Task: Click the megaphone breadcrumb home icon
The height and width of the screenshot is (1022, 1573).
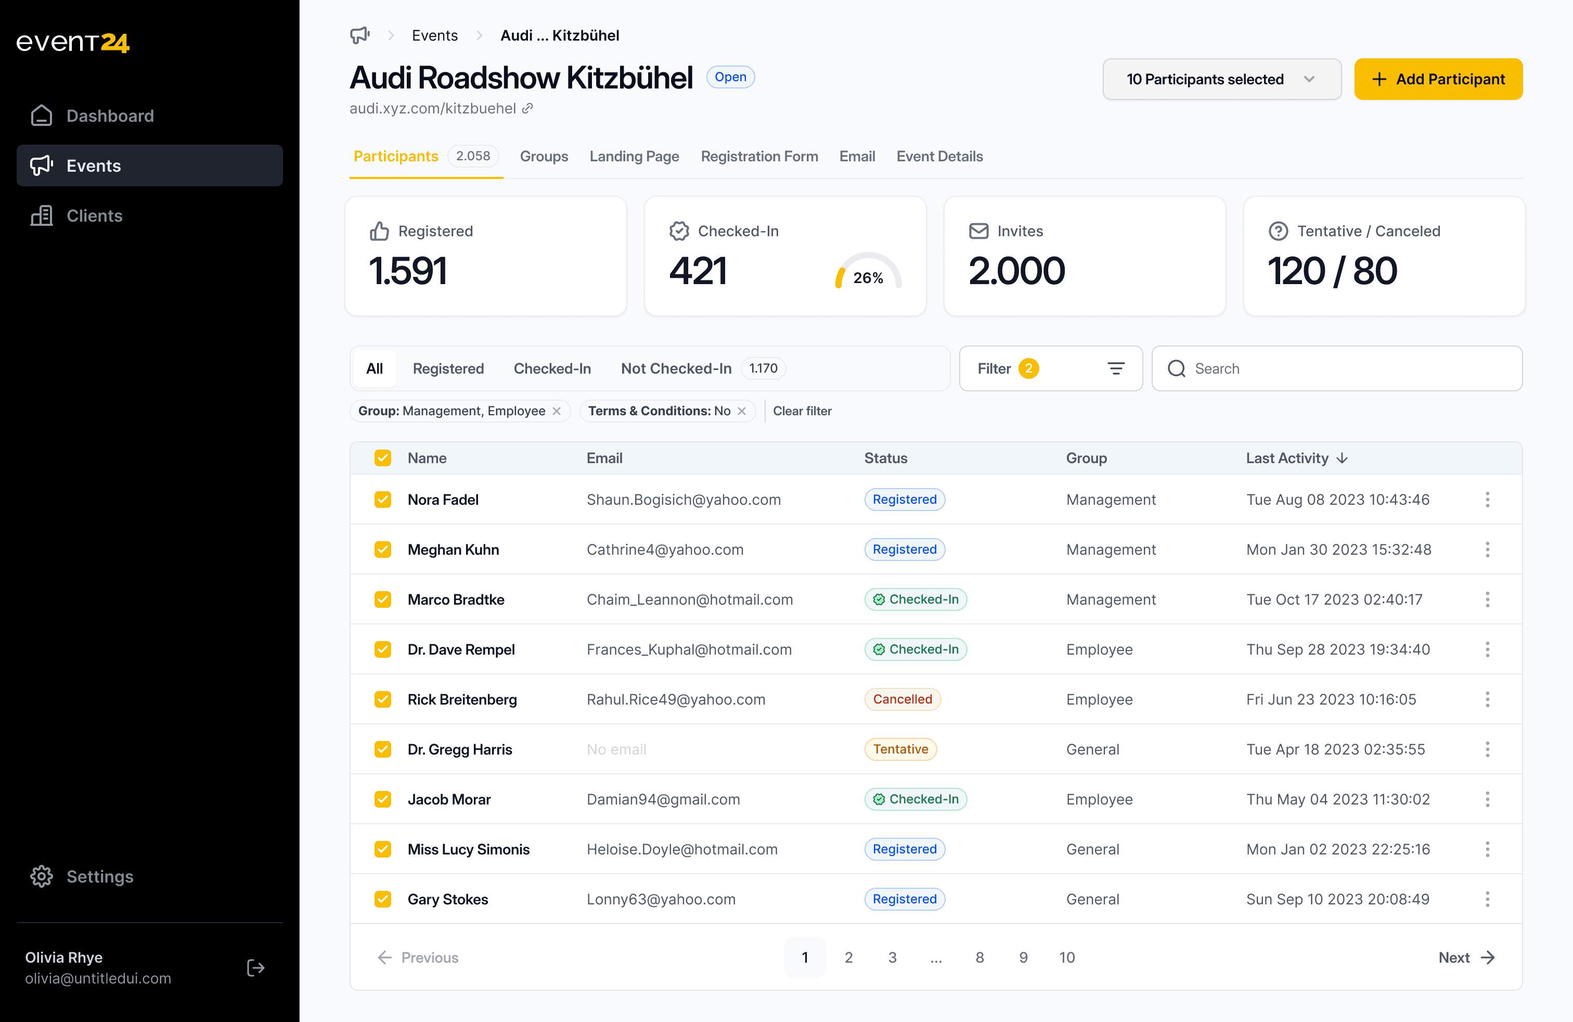Action: (x=359, y=35)
